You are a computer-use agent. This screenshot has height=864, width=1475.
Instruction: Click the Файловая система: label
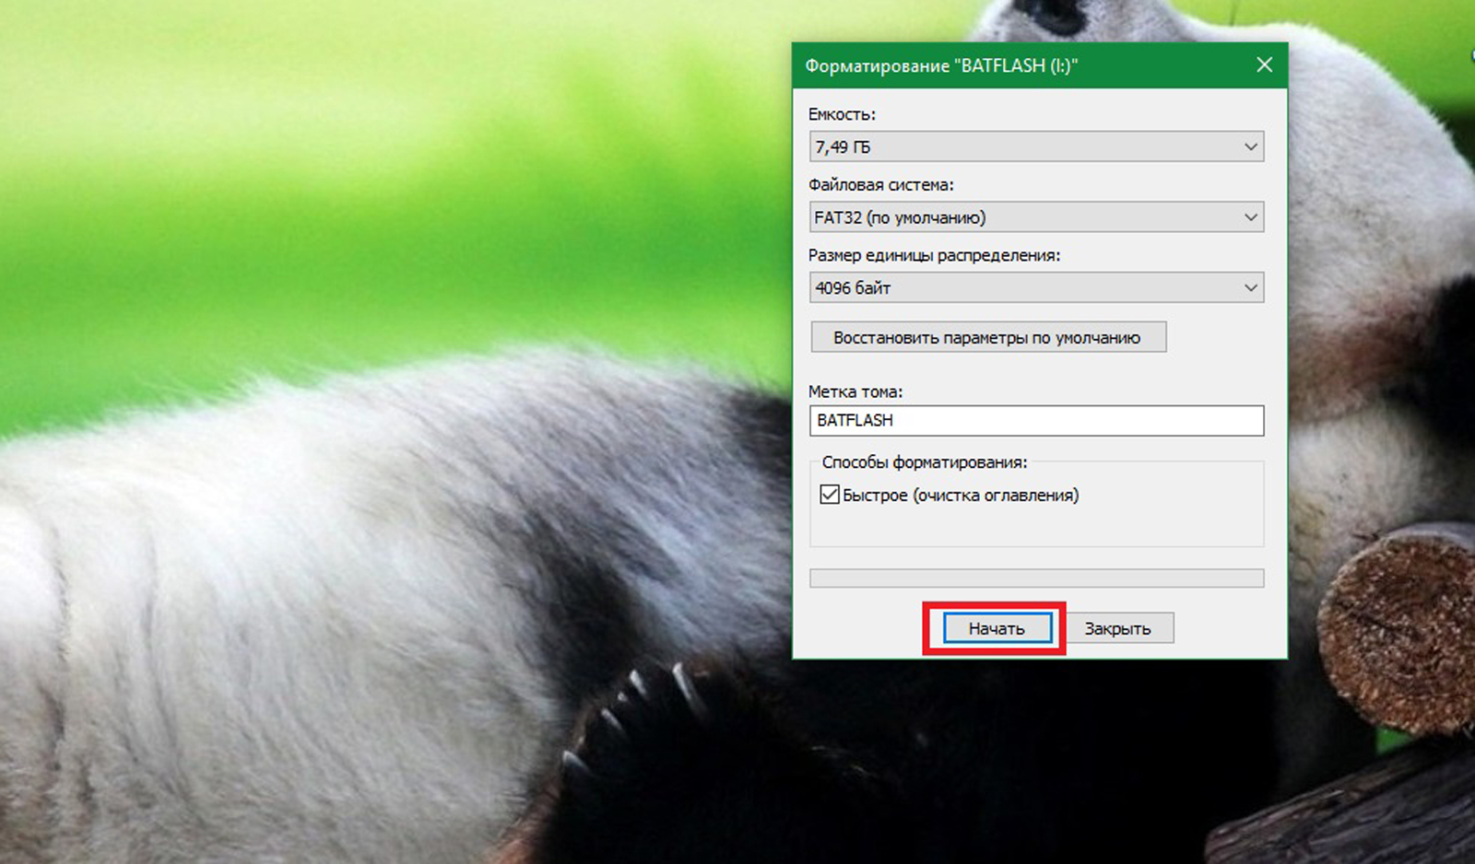(x=881, y=184)
